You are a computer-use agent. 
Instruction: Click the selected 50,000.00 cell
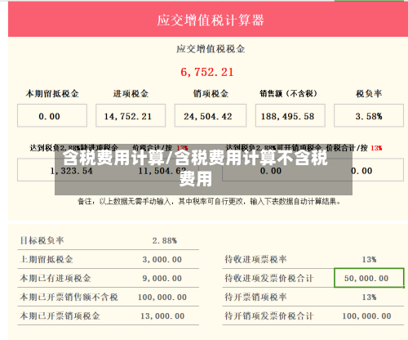[x=369, y=278]
